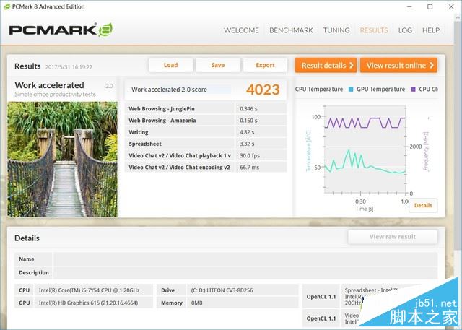Open Result details
The height and width of the screenshot is (330, 462).
coord(326,65)
